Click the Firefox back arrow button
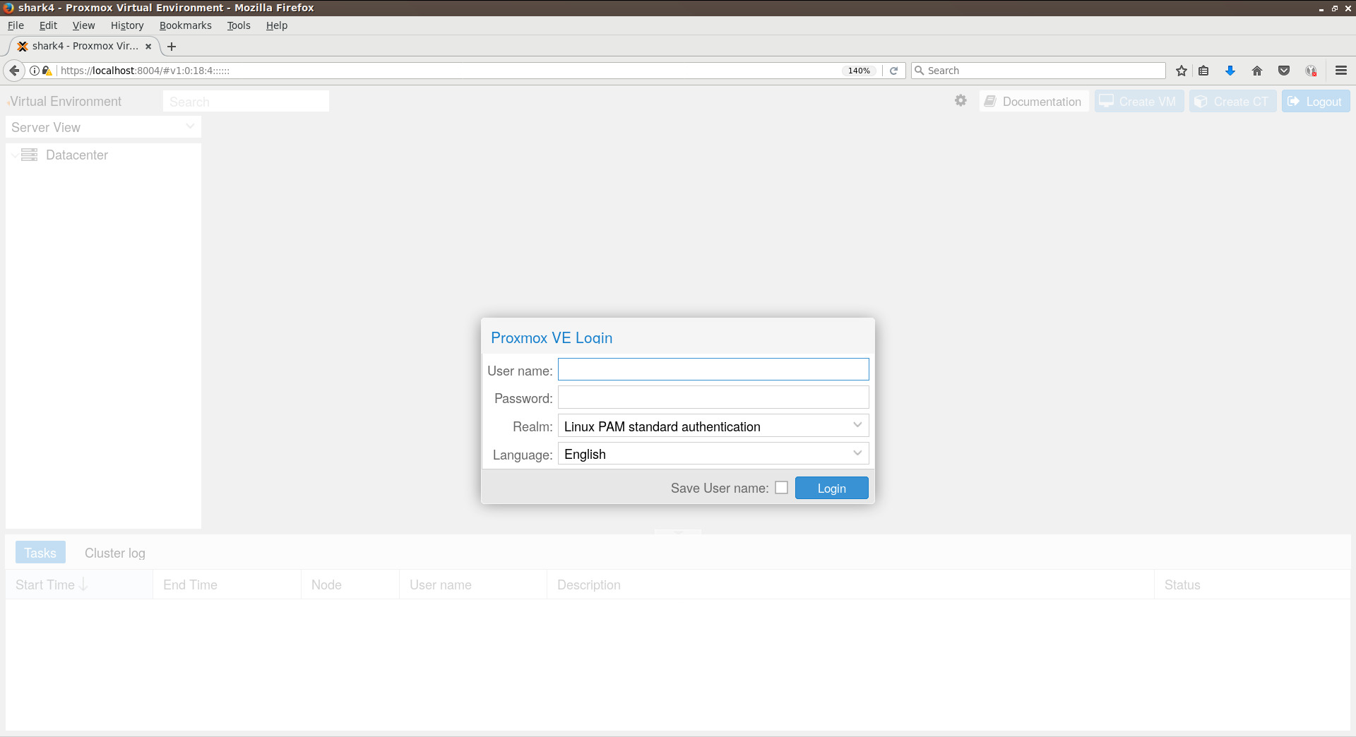This screenshot has height=737, width=1356. click(14, 71)
